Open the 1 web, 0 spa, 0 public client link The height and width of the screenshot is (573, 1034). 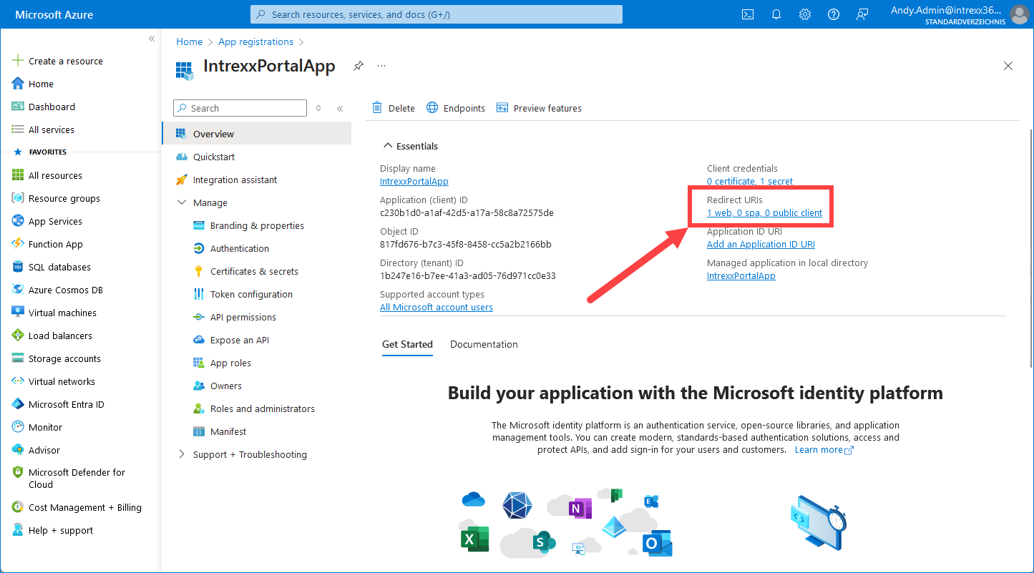point(764,213)
